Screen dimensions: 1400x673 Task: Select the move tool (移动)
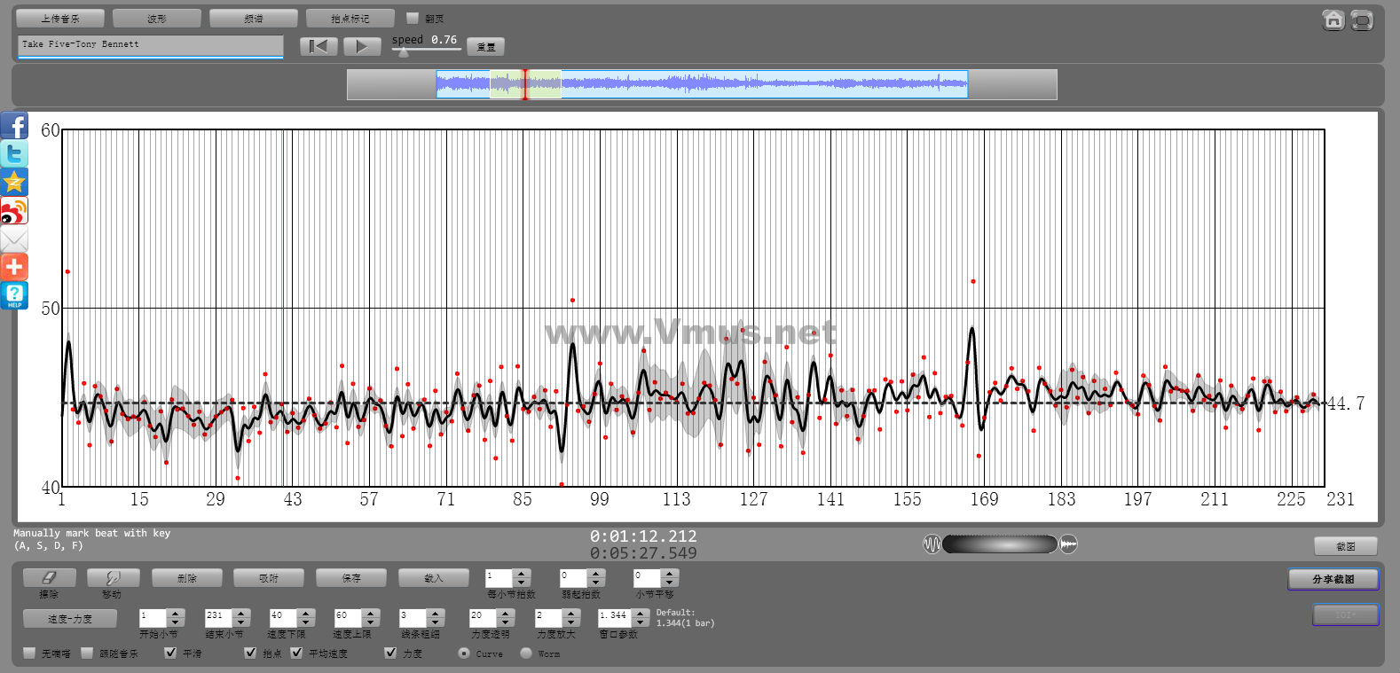pos(113,577)
